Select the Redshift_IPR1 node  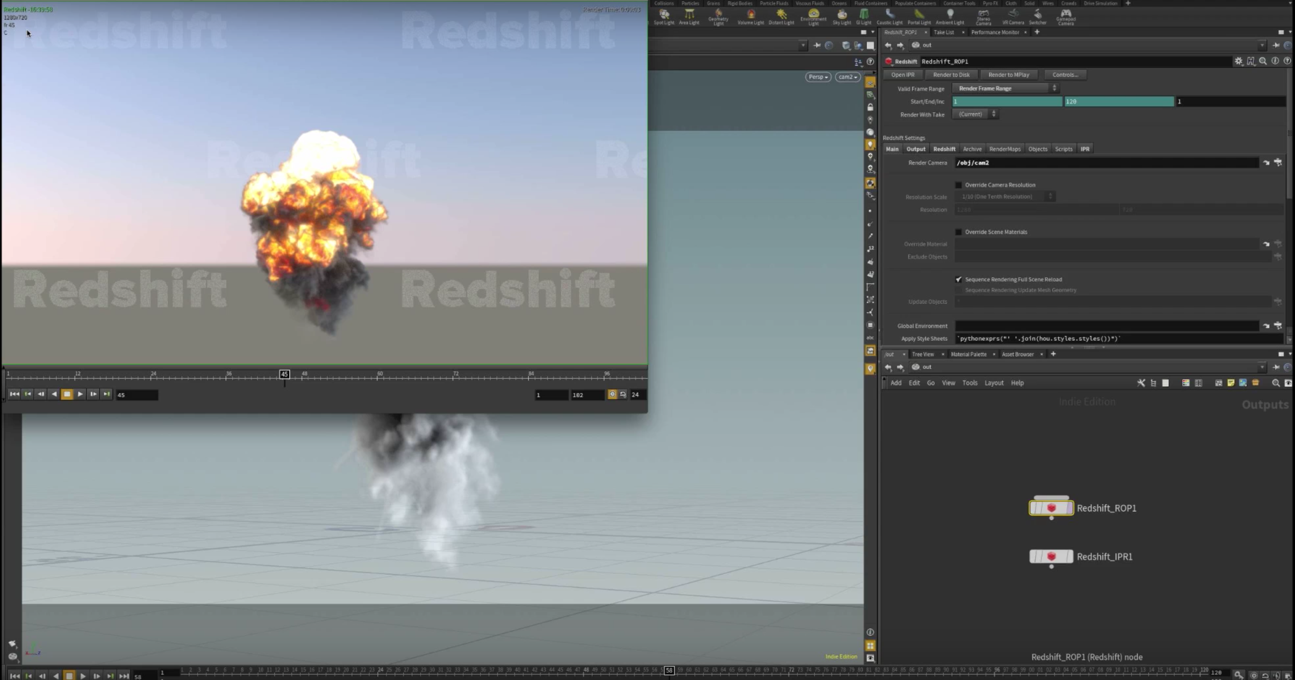1051,556
